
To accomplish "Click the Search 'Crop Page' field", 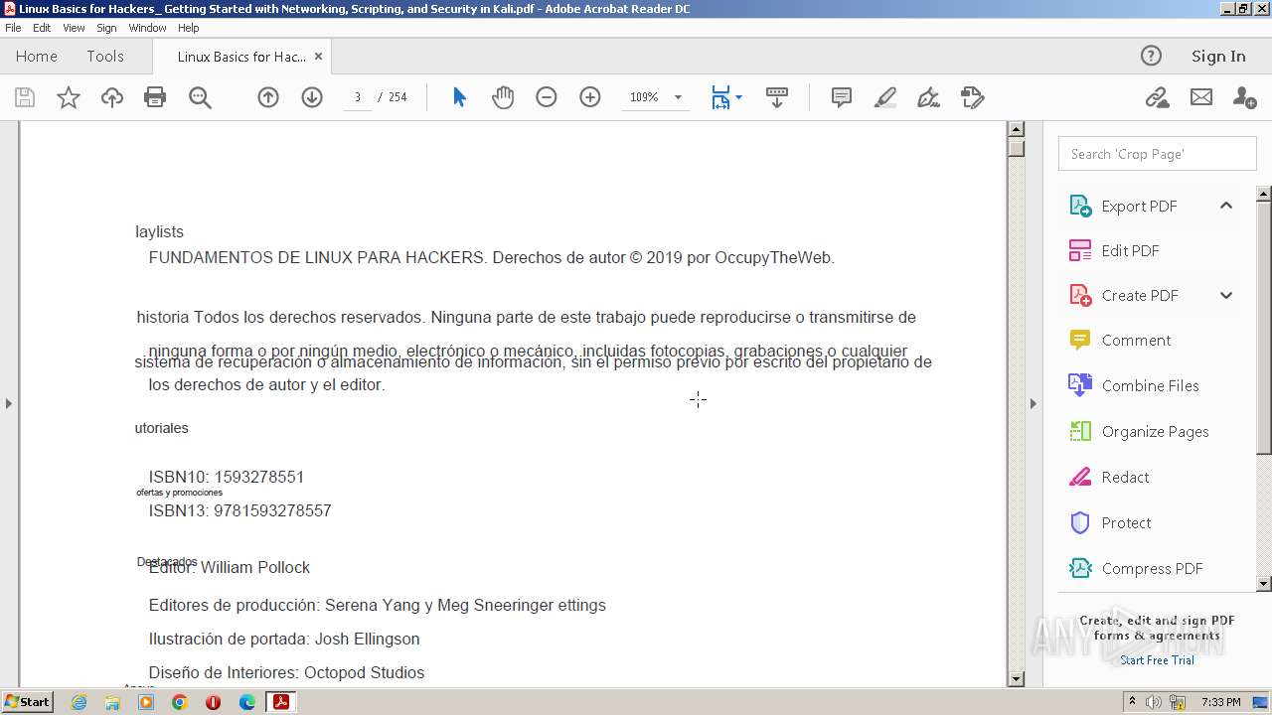I will pos(1158,154).
